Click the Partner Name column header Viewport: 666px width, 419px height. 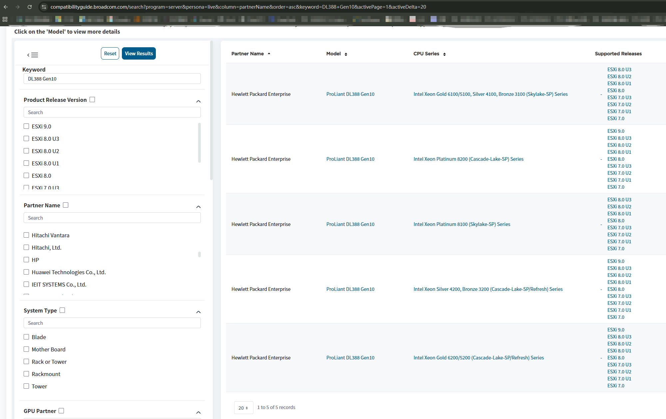click(247, 54)
